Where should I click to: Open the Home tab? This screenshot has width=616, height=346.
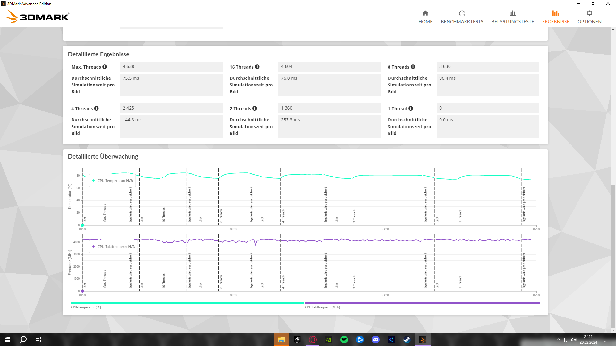(x=425, y=17)
